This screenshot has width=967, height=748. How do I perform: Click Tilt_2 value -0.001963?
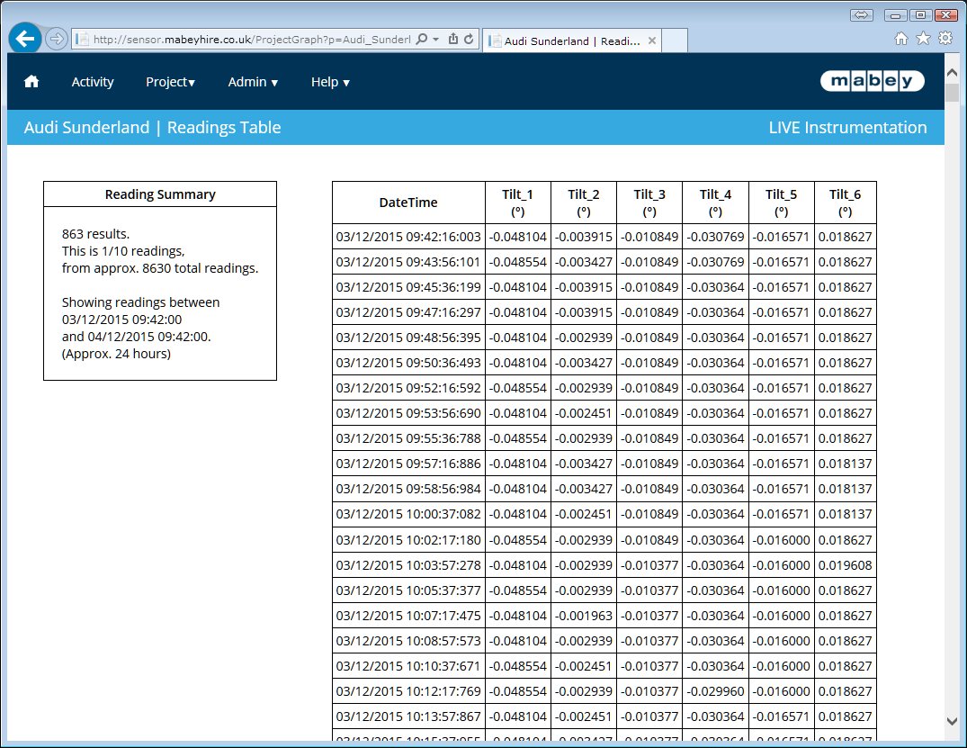tap(584, 616)
